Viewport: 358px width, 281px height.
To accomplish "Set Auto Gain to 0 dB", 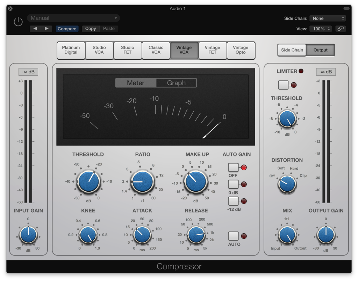I will click(233, 184).
